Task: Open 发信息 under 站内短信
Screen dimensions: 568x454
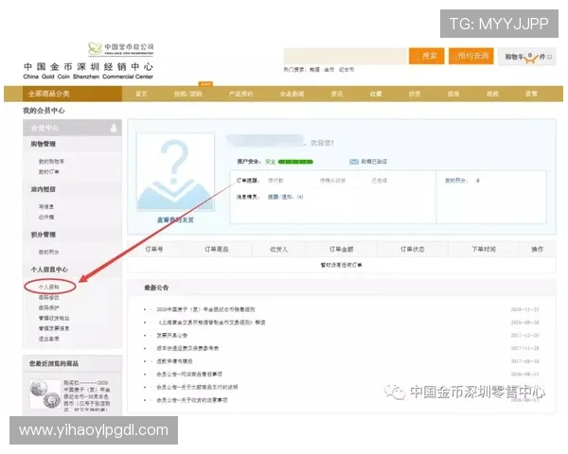Action: [46, 207]
